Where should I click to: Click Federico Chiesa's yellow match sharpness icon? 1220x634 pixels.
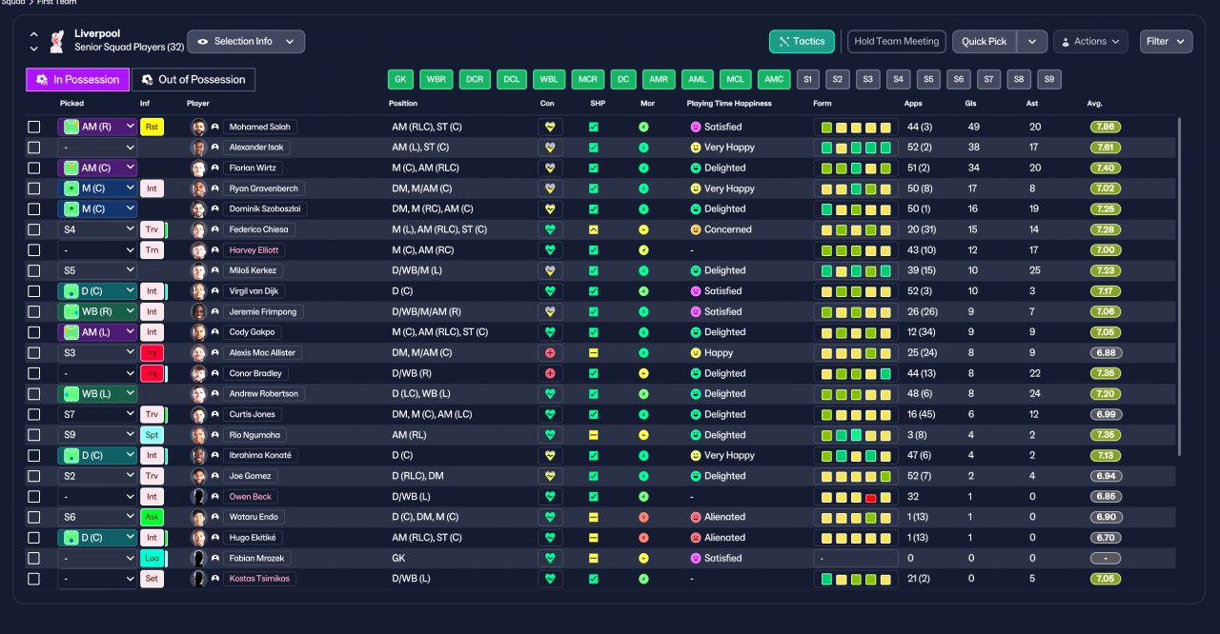[594, 229]
